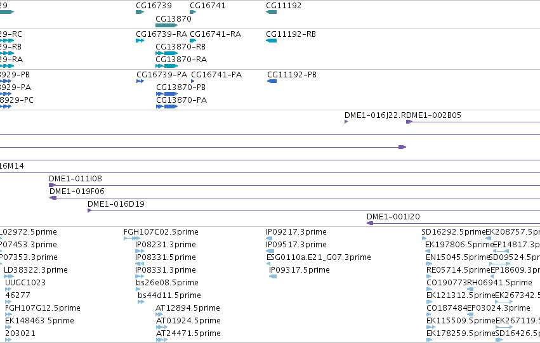Click EST IP09217.3prime
Screen dimensions: 540x343
[296, 232]
